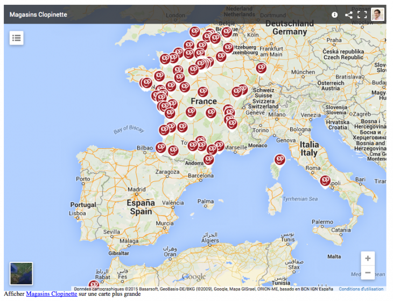Image resolution: width=393 pixels, height=301 pixels.
Task: Open the map legend list icon
Action: click(17, 38)
